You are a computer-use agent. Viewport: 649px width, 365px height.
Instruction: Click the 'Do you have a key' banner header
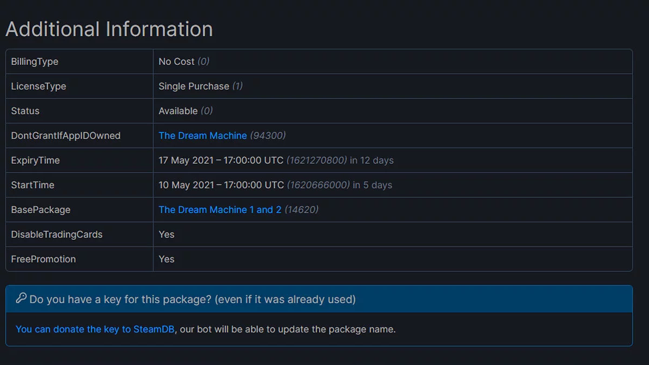(193, 299)
